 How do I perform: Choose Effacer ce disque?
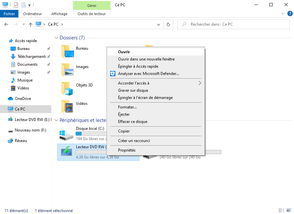pyautogui.click(x=156, y=122)
